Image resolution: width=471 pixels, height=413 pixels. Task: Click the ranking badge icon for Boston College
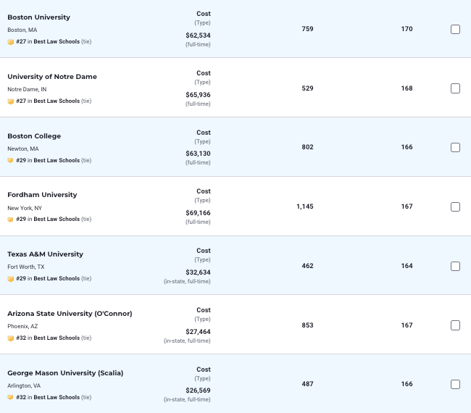pos(11,161)
